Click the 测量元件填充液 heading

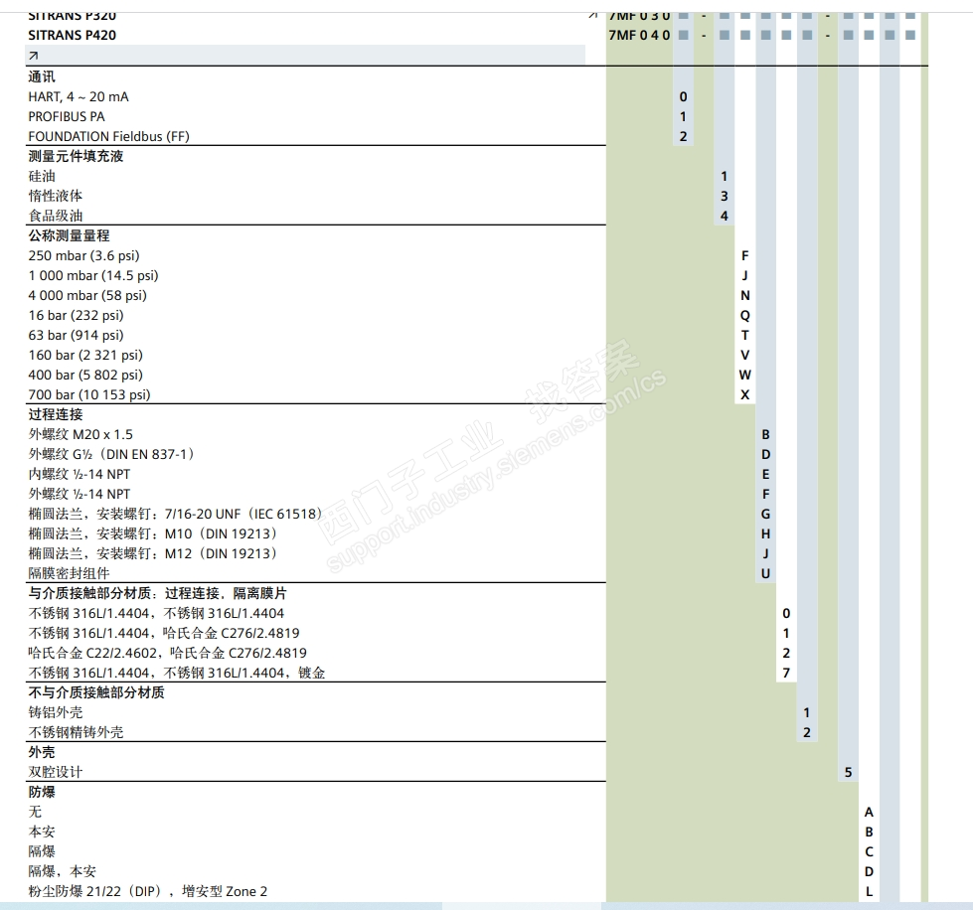click(x=76, y=156)
